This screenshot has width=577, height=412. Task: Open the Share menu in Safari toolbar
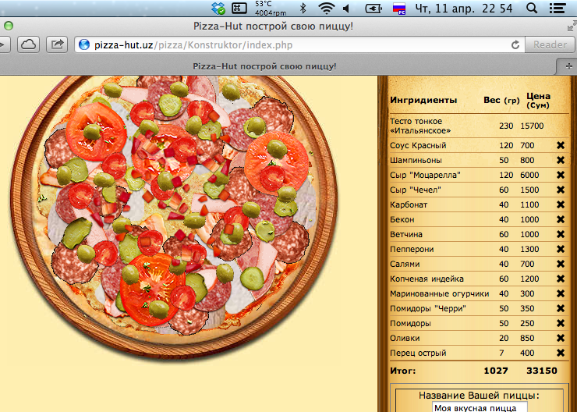click(x=57, y=45)
